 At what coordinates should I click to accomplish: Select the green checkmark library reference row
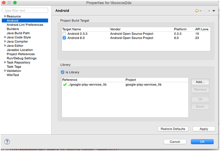85,85
